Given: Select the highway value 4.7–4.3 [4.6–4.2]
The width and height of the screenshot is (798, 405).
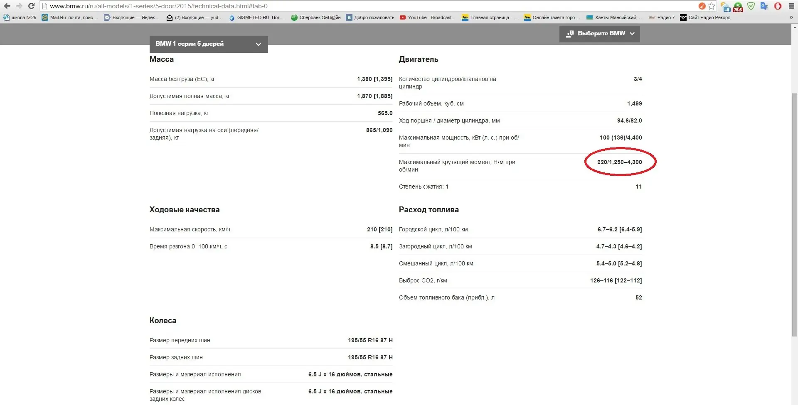Looking at the screenshot, I should pyautogui.click(x=619, y=246).
